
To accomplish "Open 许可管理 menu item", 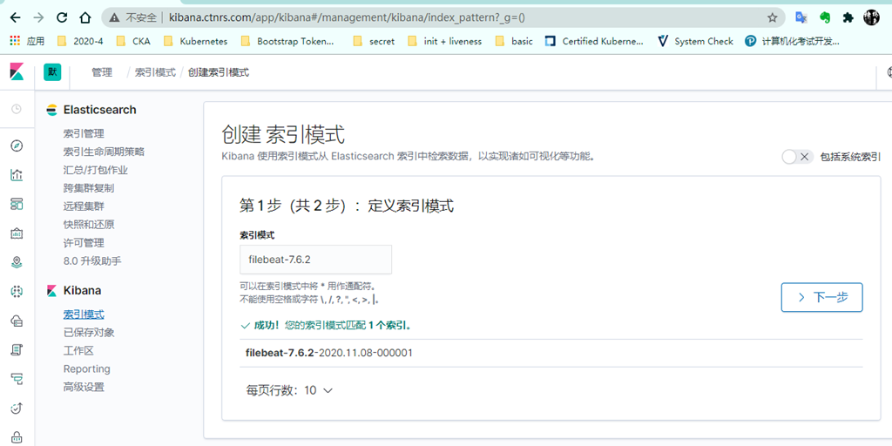I will (x=84, y=243).
